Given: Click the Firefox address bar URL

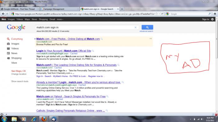Looking at the screenshot, I should click(x=84, y=14).
